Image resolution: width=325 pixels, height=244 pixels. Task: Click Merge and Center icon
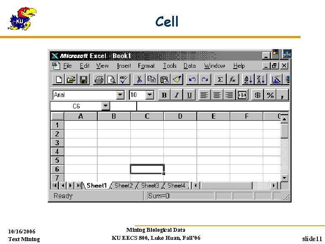click(x=242, y=95)
